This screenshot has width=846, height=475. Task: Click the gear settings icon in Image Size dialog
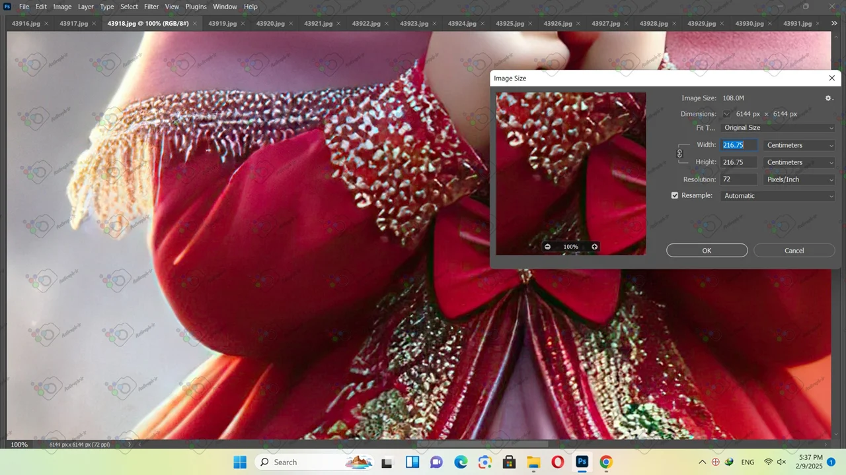(x=828, y=98)
